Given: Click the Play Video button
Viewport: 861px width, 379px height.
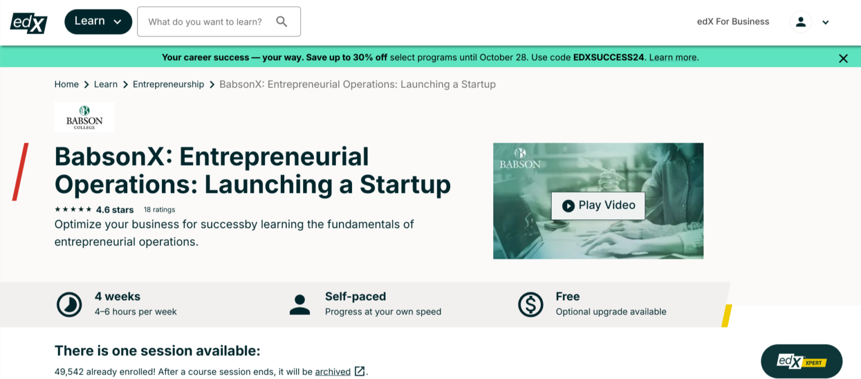Looking at the screenshot, I should tap(598, 205).
